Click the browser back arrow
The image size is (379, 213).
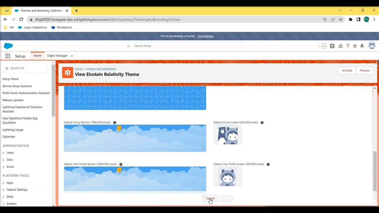click(5, 20)
